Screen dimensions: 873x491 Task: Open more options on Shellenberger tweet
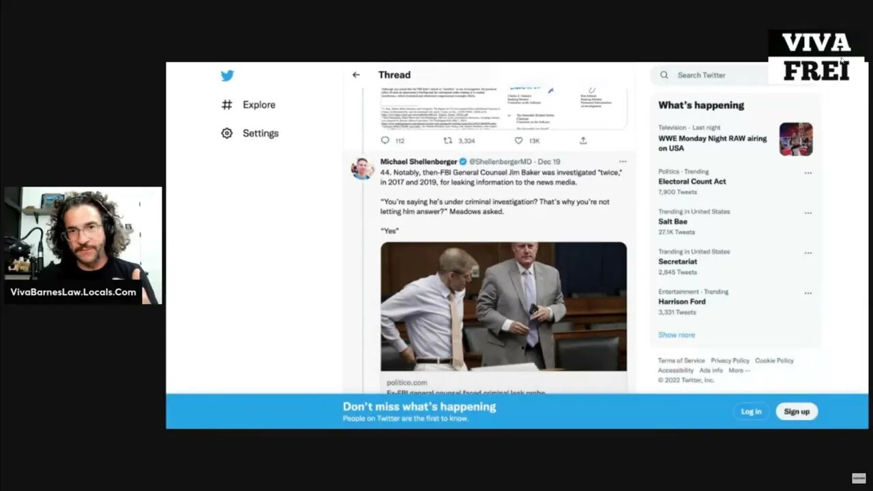click(x=622, y=162)
